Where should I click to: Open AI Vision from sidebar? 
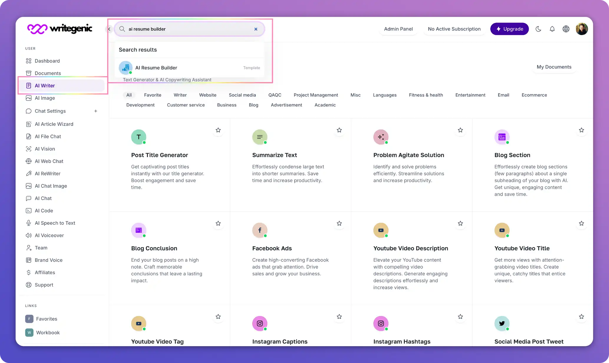(x=44, y=149)
